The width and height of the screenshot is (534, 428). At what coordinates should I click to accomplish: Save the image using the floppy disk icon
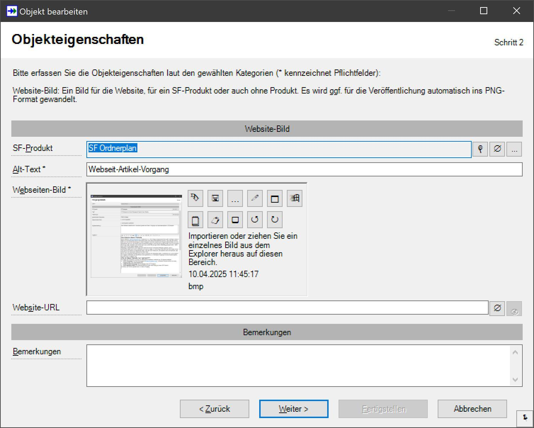[x=215, y=198]
